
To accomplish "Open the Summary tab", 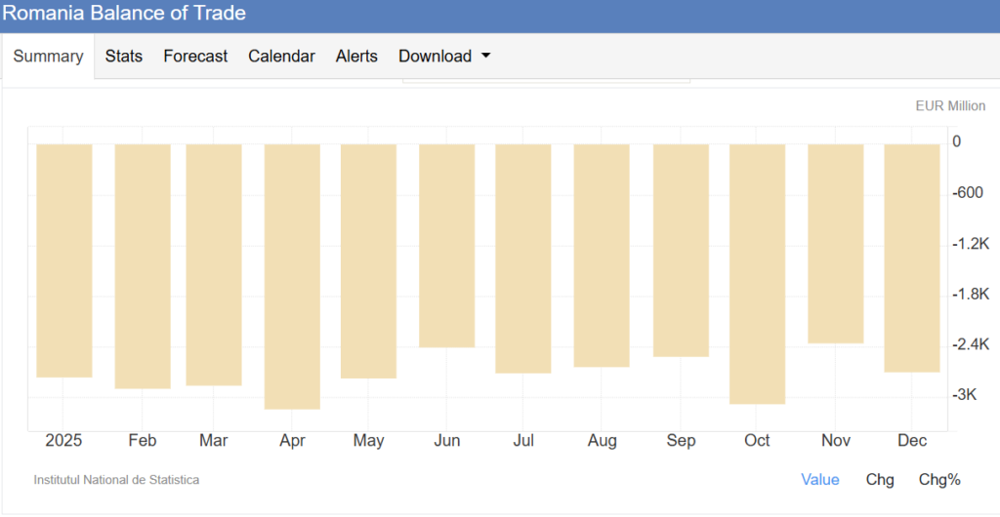I will click(x=48, y=57).
